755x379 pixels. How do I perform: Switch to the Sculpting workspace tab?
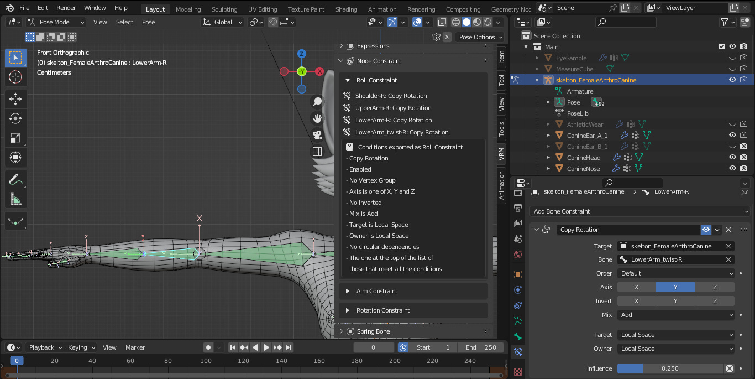pos(224,9)
